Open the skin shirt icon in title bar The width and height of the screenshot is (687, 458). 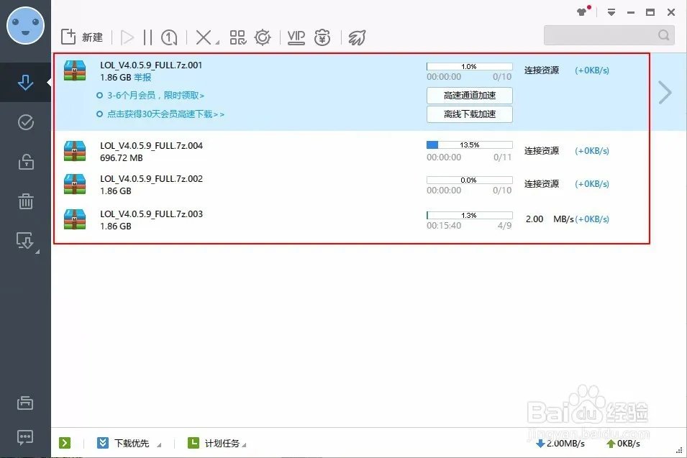click(582, 12)
